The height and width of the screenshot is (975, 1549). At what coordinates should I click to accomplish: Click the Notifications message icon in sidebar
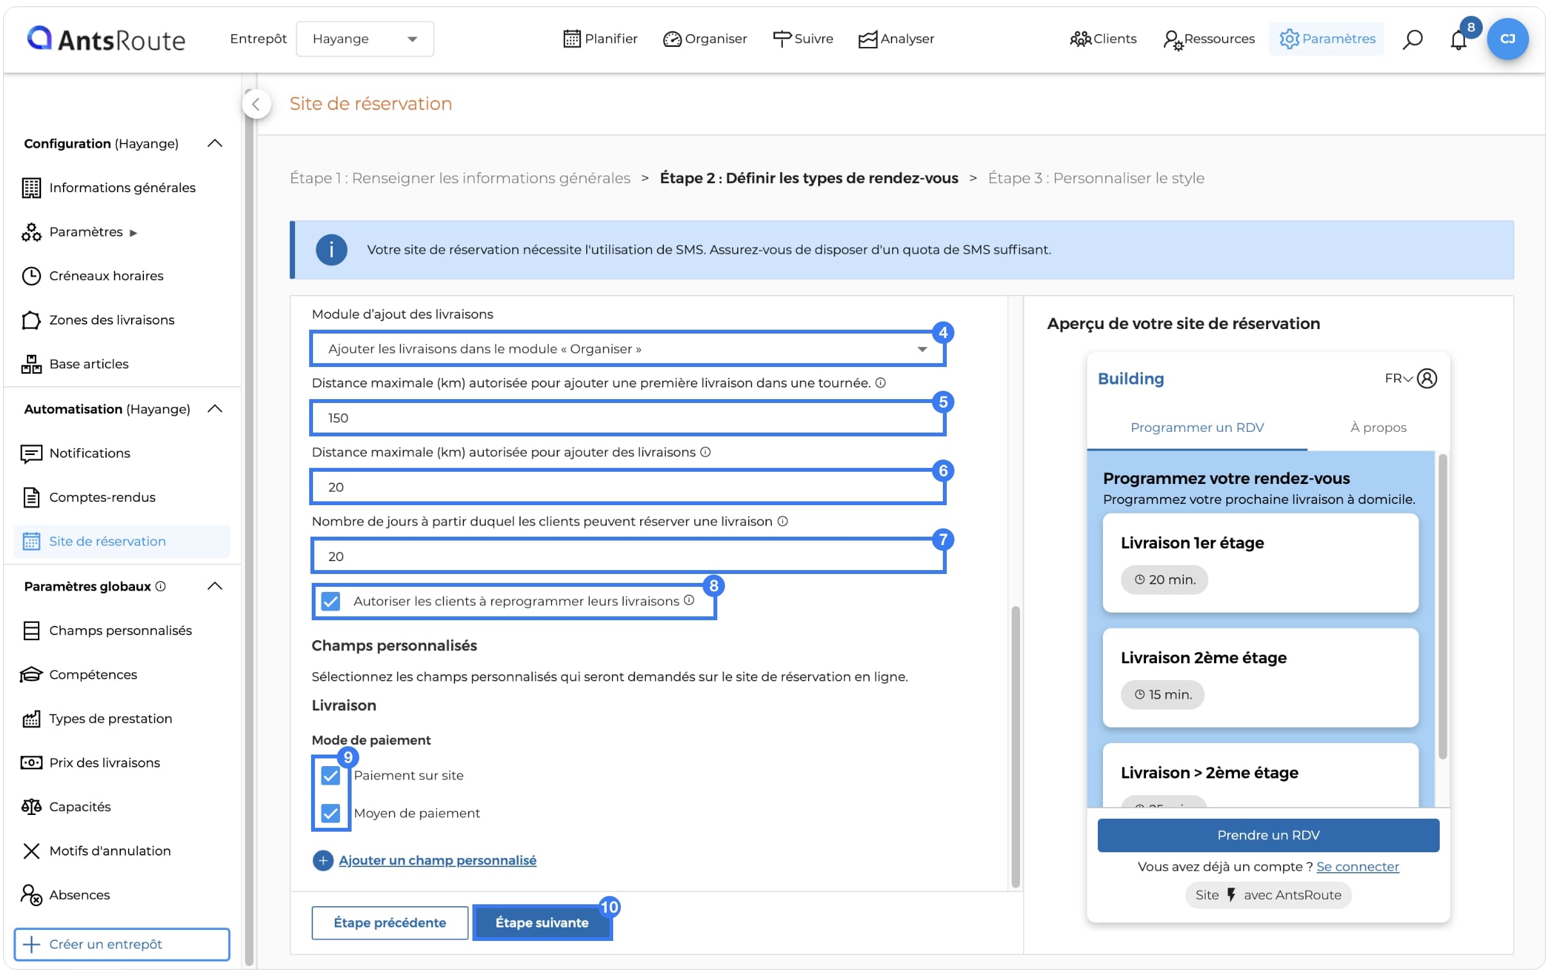coord(31,453)
